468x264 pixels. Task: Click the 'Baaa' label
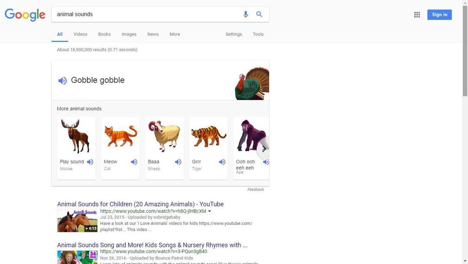153,162
